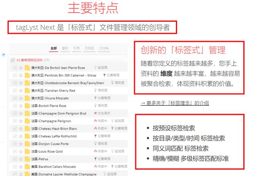Click folder icon of 法国-Petrus
Screen dimensions: 257x176
28,159
